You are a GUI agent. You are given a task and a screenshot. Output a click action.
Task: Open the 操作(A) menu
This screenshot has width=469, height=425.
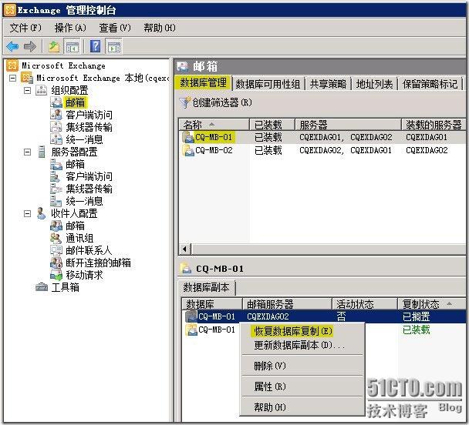70,28
